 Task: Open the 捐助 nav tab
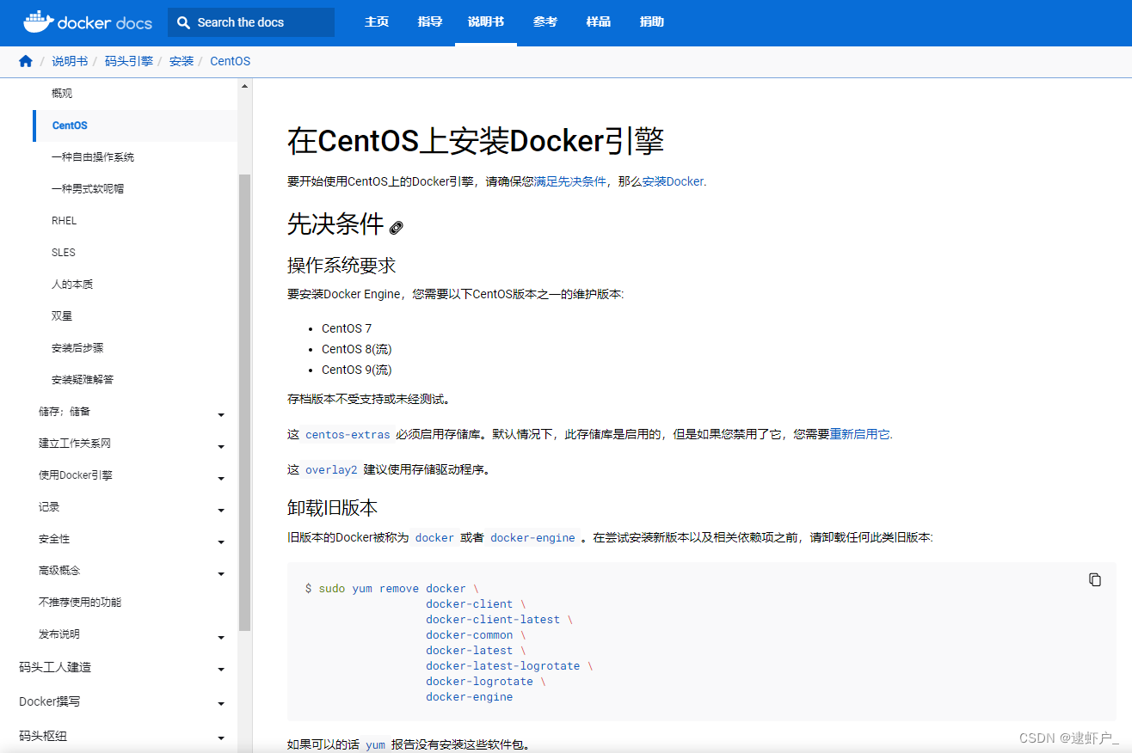652,22
